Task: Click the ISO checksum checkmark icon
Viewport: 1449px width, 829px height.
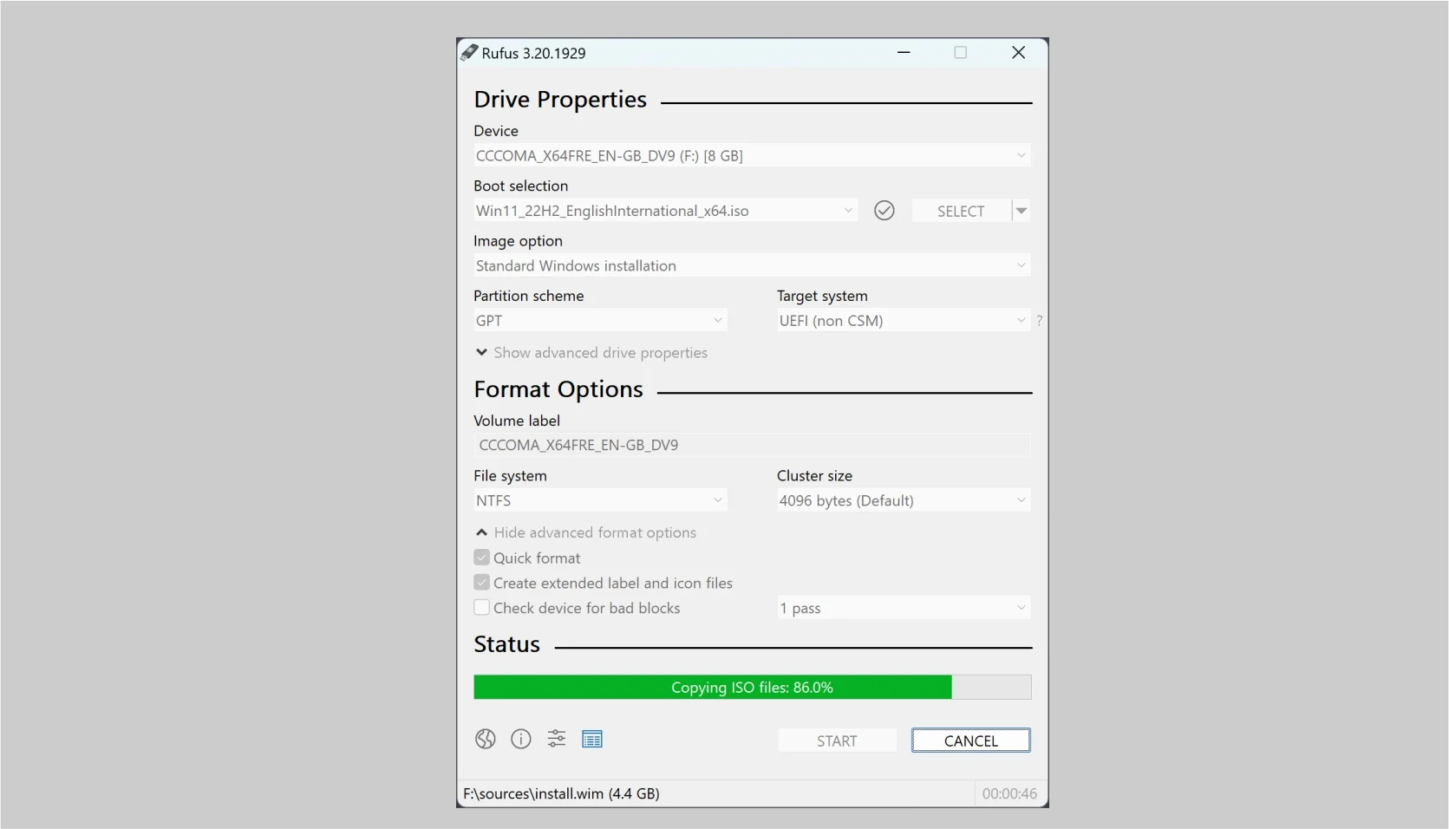Action: tap(884, 211)
